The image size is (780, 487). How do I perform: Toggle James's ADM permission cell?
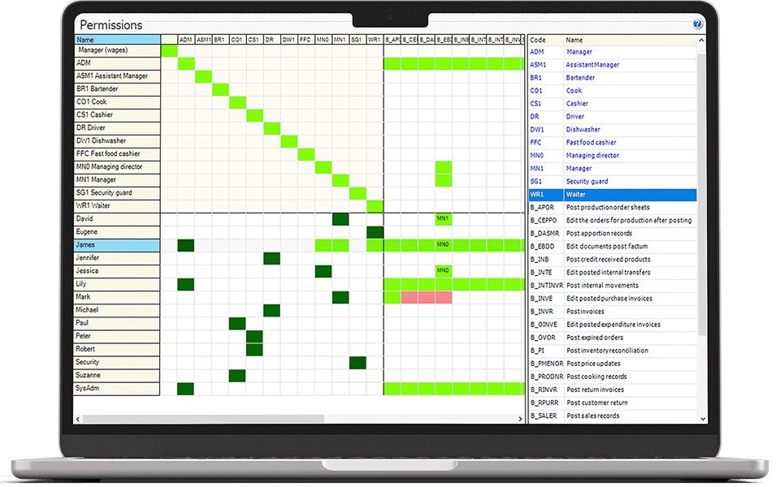tap(185, 244)
